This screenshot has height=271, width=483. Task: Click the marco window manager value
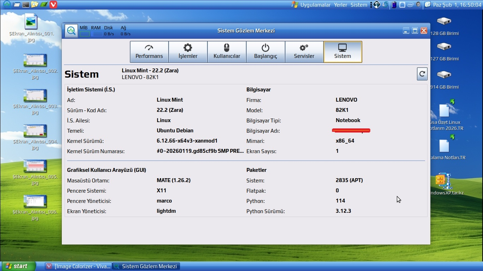[164, 201]
